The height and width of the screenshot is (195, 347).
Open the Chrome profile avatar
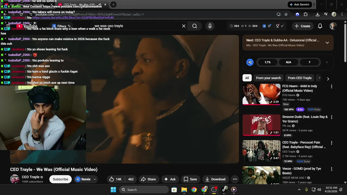(x=334, y=14)
